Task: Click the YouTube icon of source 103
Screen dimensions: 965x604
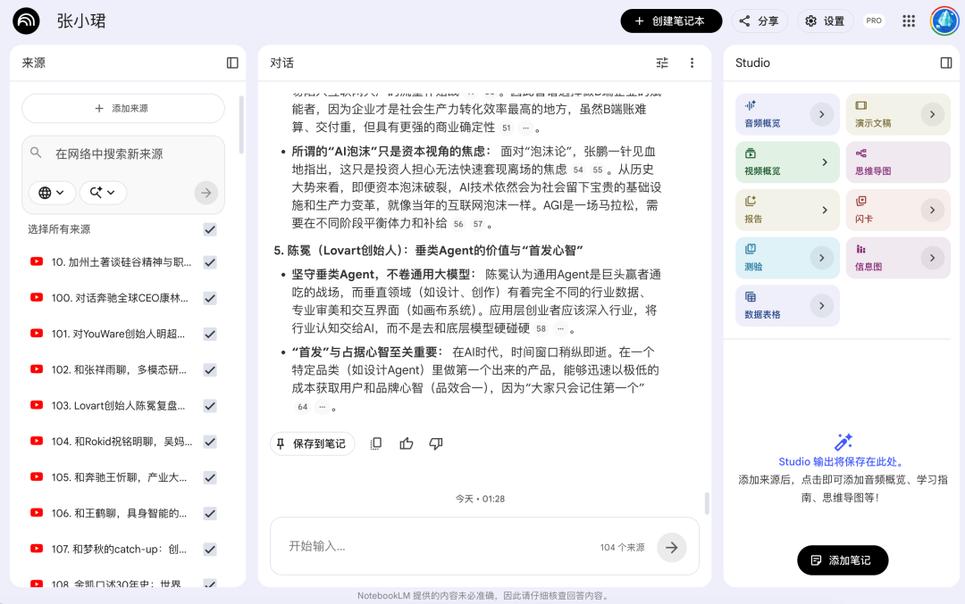Action: tap(37, 405)
